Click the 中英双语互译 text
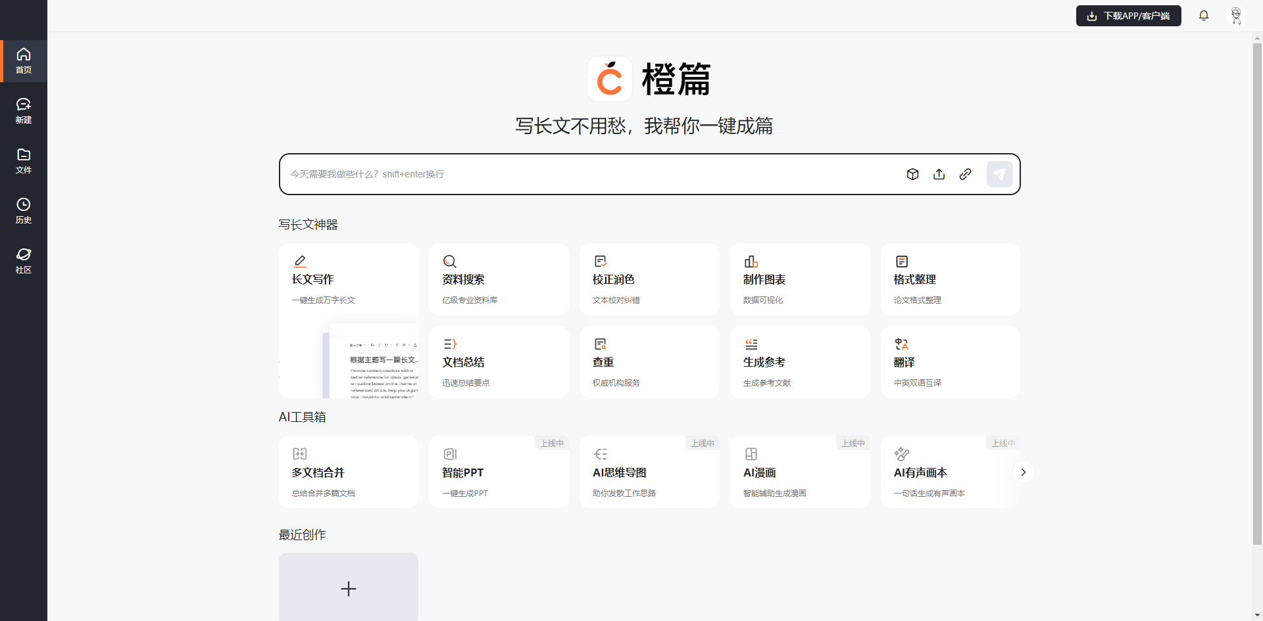This screenshot has height=621, width=1263. tap(918, 383)
